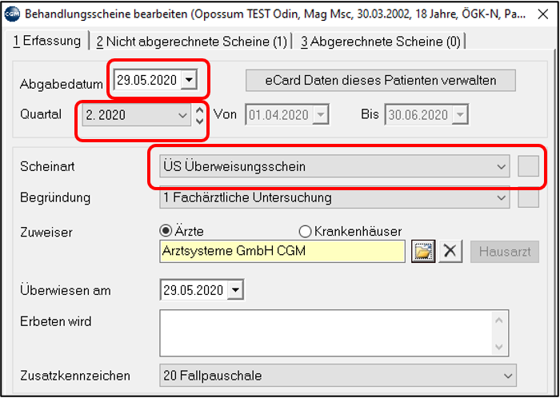The height and width of the screenshot is (398, 560).
Task: Click the CGM logo in title bar
Action: (x=12, y=14)
